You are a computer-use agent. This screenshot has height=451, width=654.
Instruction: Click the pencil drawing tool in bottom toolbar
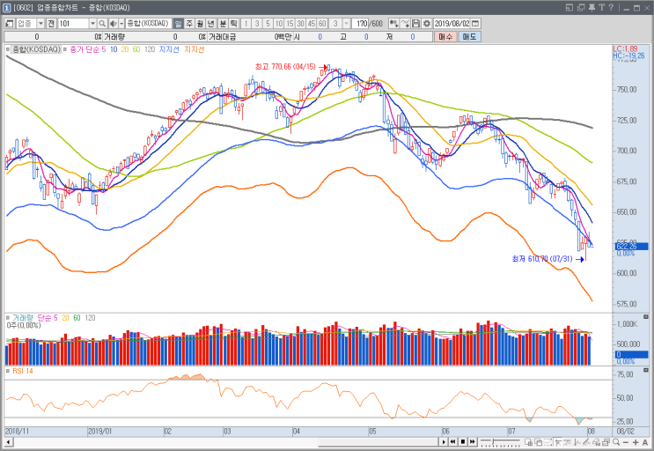(586, 442)
